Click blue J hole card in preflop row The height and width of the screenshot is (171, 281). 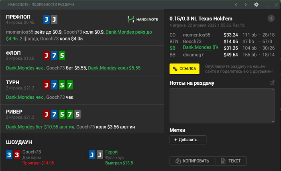[46, 19]
